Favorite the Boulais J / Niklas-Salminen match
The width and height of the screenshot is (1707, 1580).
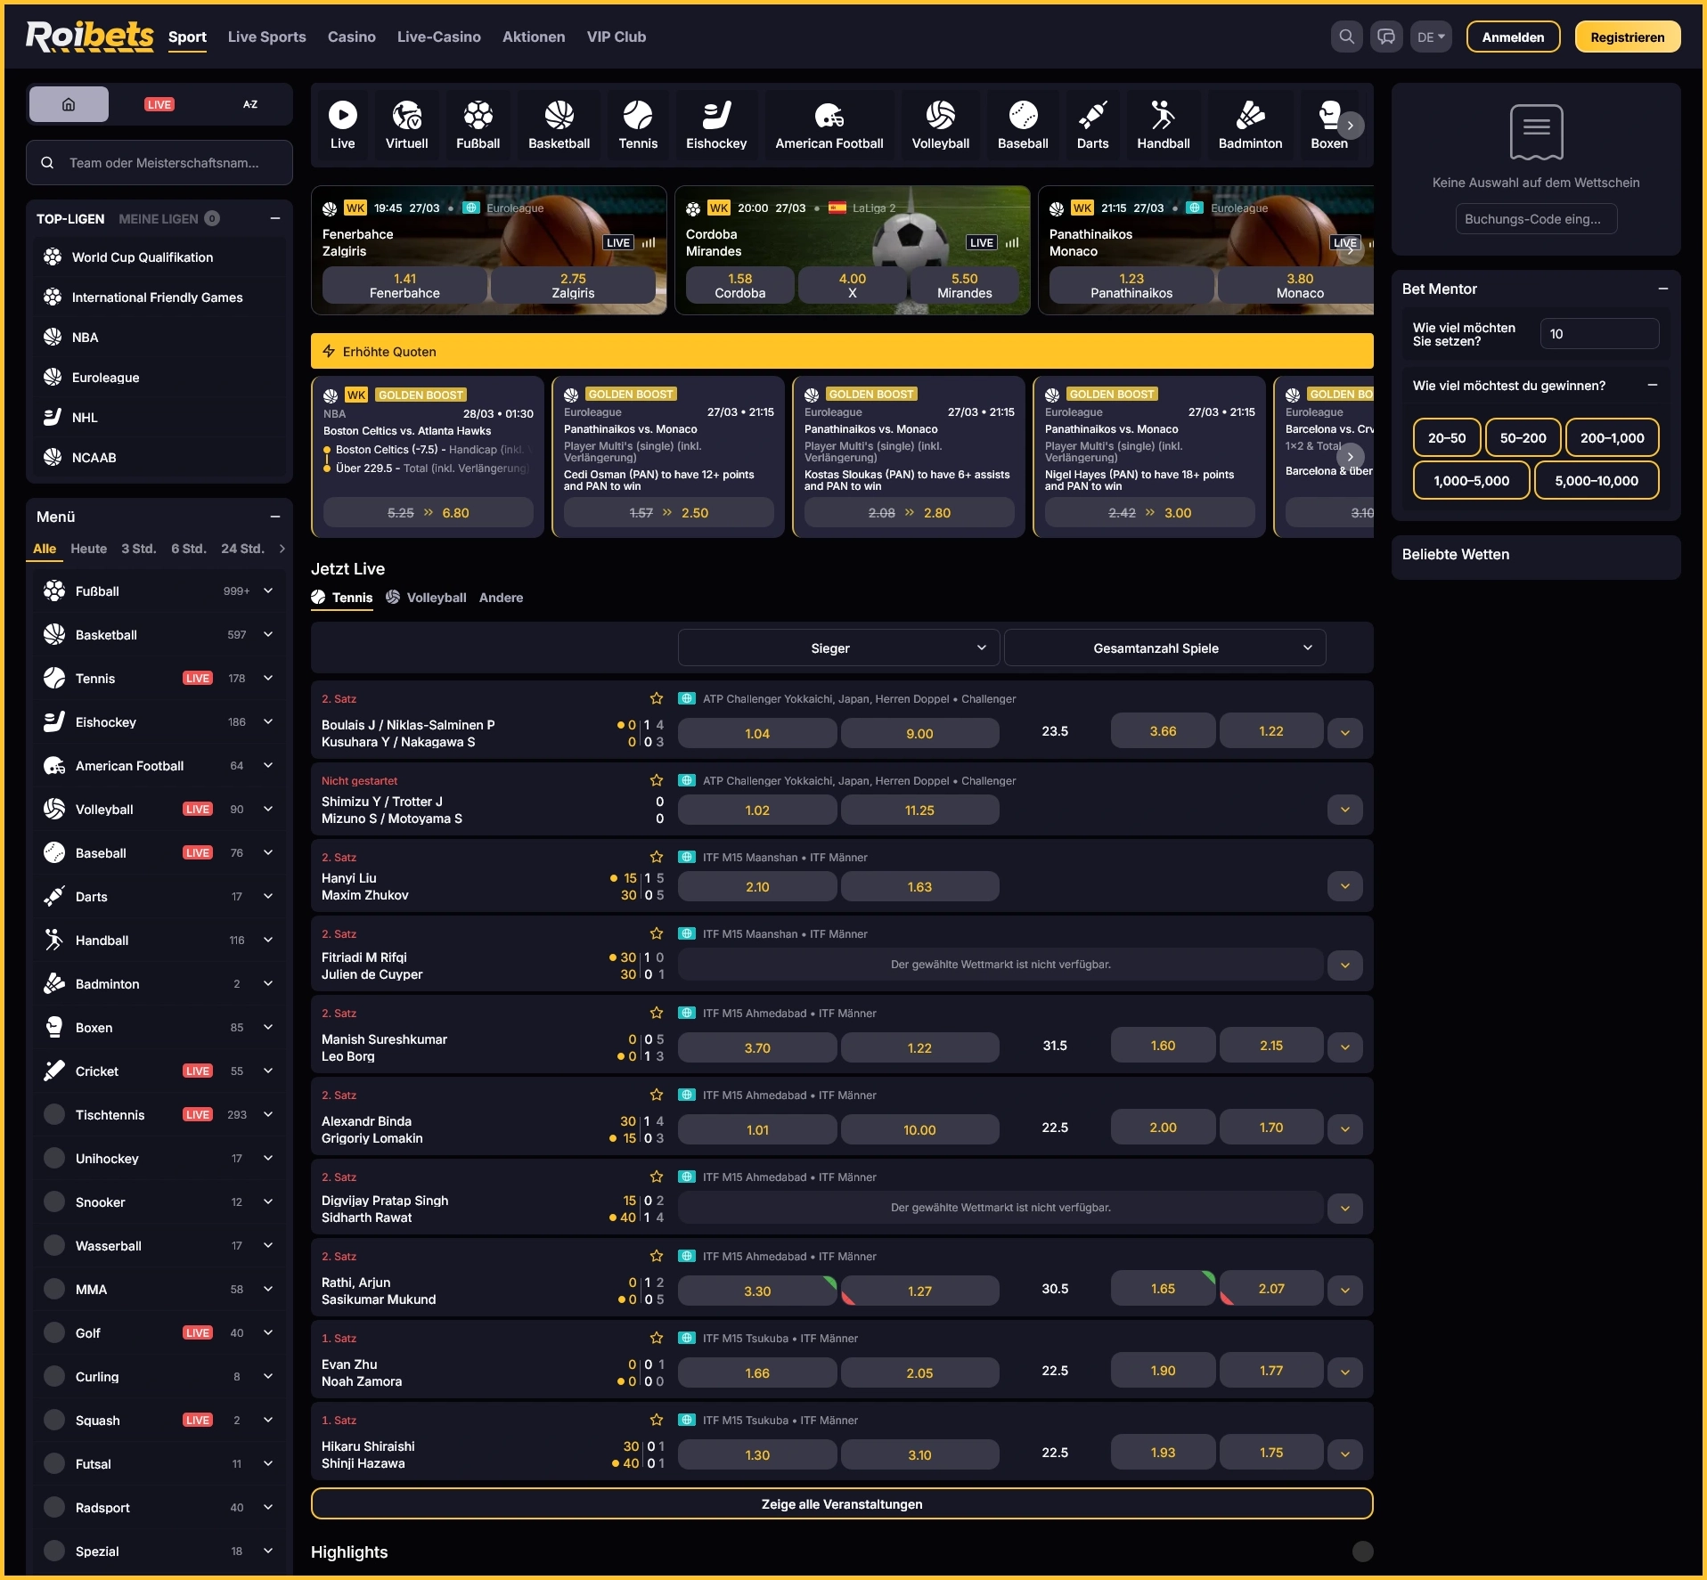(x=657, y=698)
